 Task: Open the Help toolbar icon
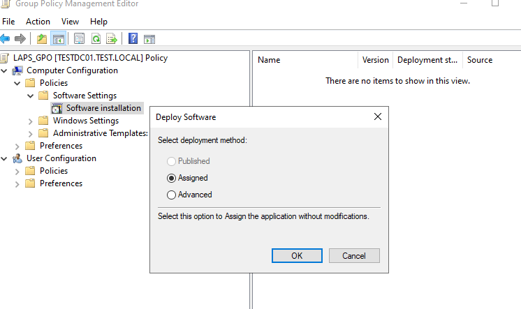(133, 38)
